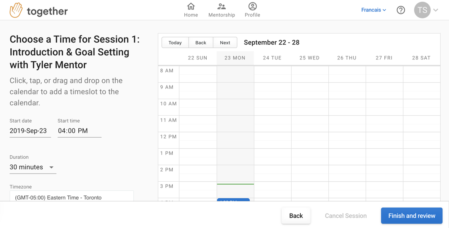Open Mentorship via people icon

222,7
